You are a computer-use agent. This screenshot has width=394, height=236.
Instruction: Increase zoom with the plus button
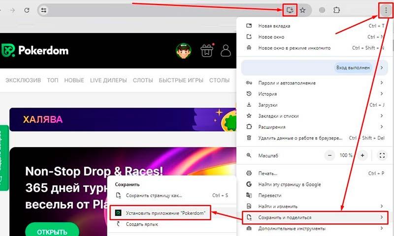[362, 155]
